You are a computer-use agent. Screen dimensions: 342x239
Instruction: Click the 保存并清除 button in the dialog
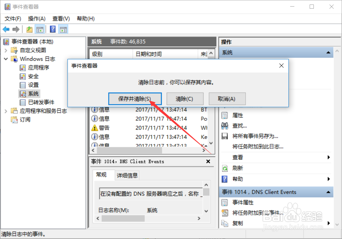135,99
